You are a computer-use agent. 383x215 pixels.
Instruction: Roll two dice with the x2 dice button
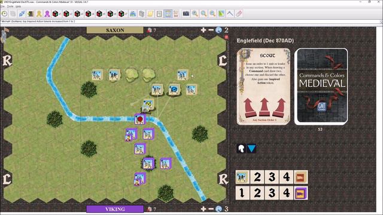pos(68,14)
